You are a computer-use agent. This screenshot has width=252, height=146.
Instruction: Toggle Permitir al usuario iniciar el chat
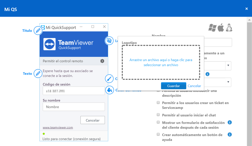click(x=158, y=115)
